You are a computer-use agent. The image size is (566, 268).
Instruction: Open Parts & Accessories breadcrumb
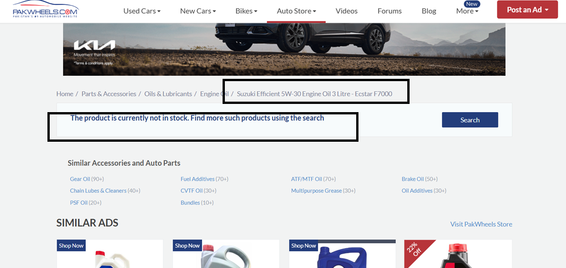[109, 94]
